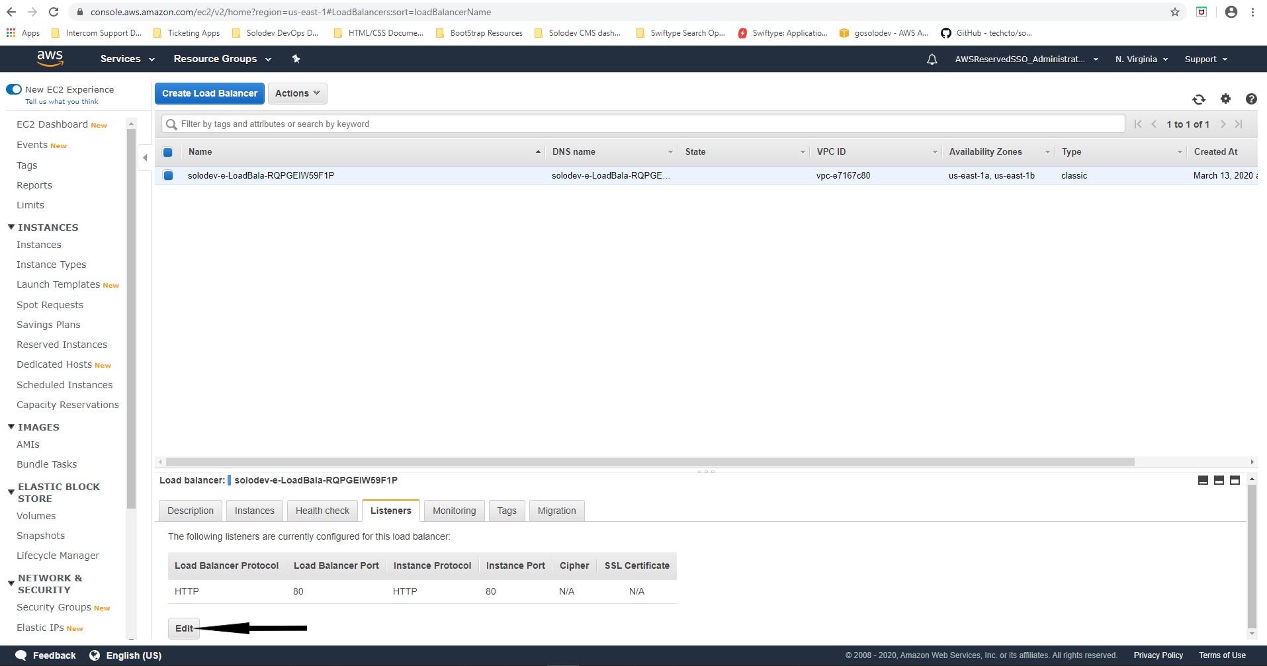
Task: Open the Resource Groups dropdown
Action: 222,59
